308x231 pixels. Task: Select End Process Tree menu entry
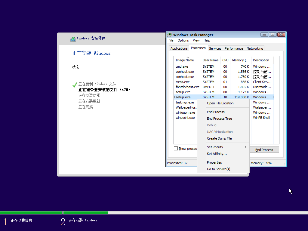(223, 119)
